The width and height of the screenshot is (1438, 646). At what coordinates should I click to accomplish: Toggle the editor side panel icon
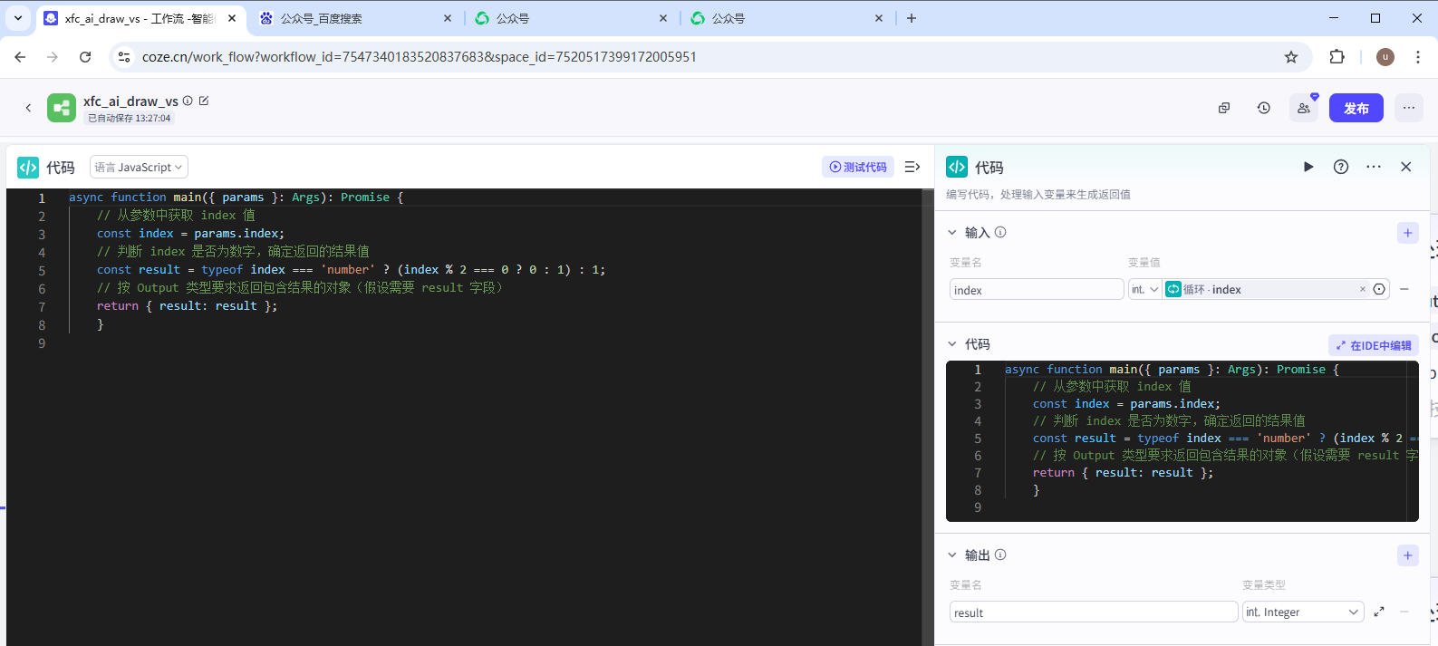[x=912, y=167]
